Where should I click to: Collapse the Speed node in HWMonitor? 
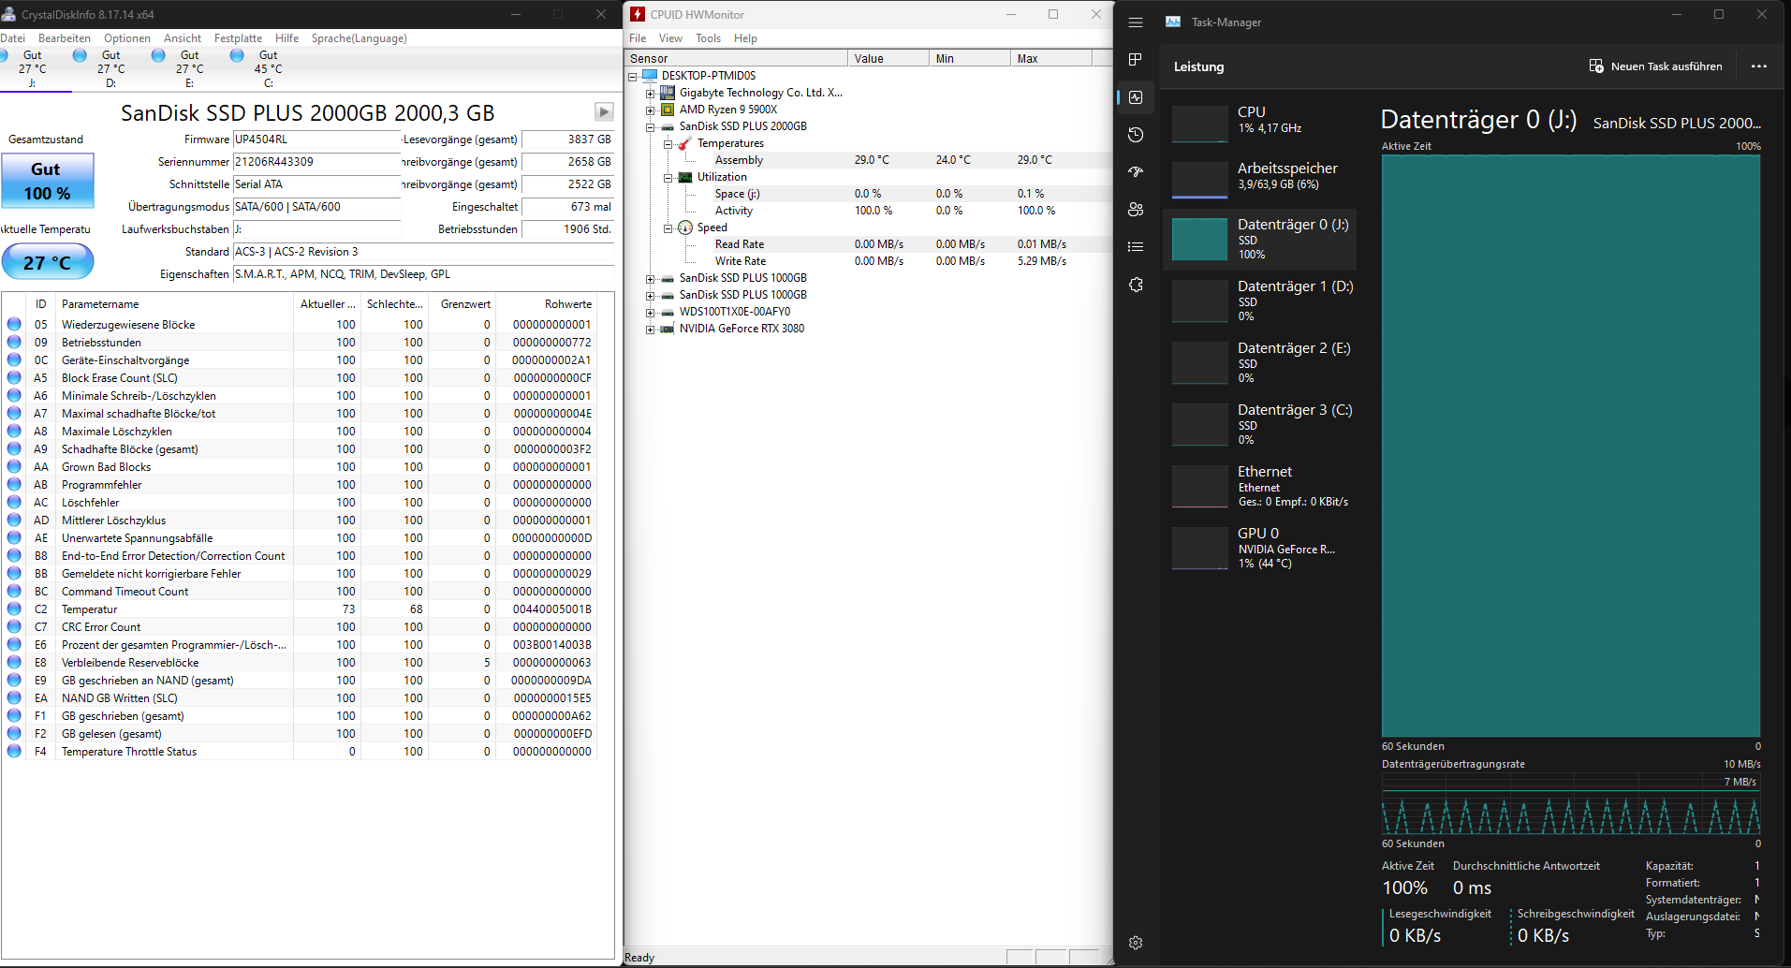tap(668, 227)
